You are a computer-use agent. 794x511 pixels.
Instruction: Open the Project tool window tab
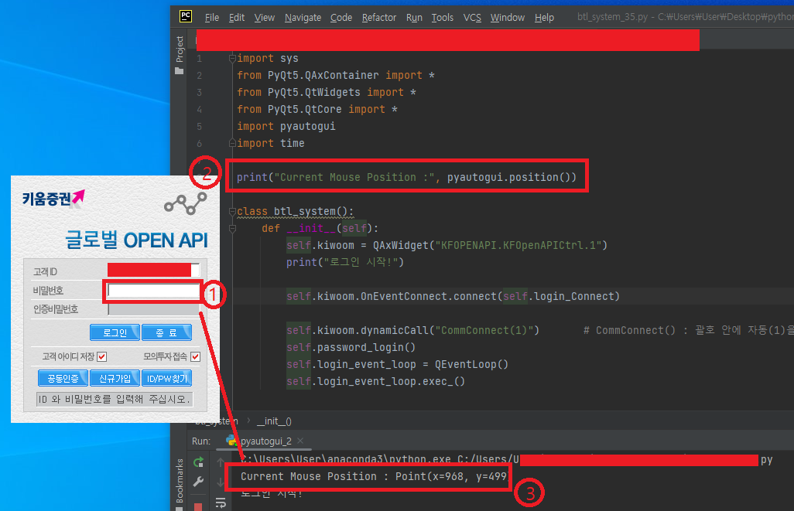click(x=180, y=55)
